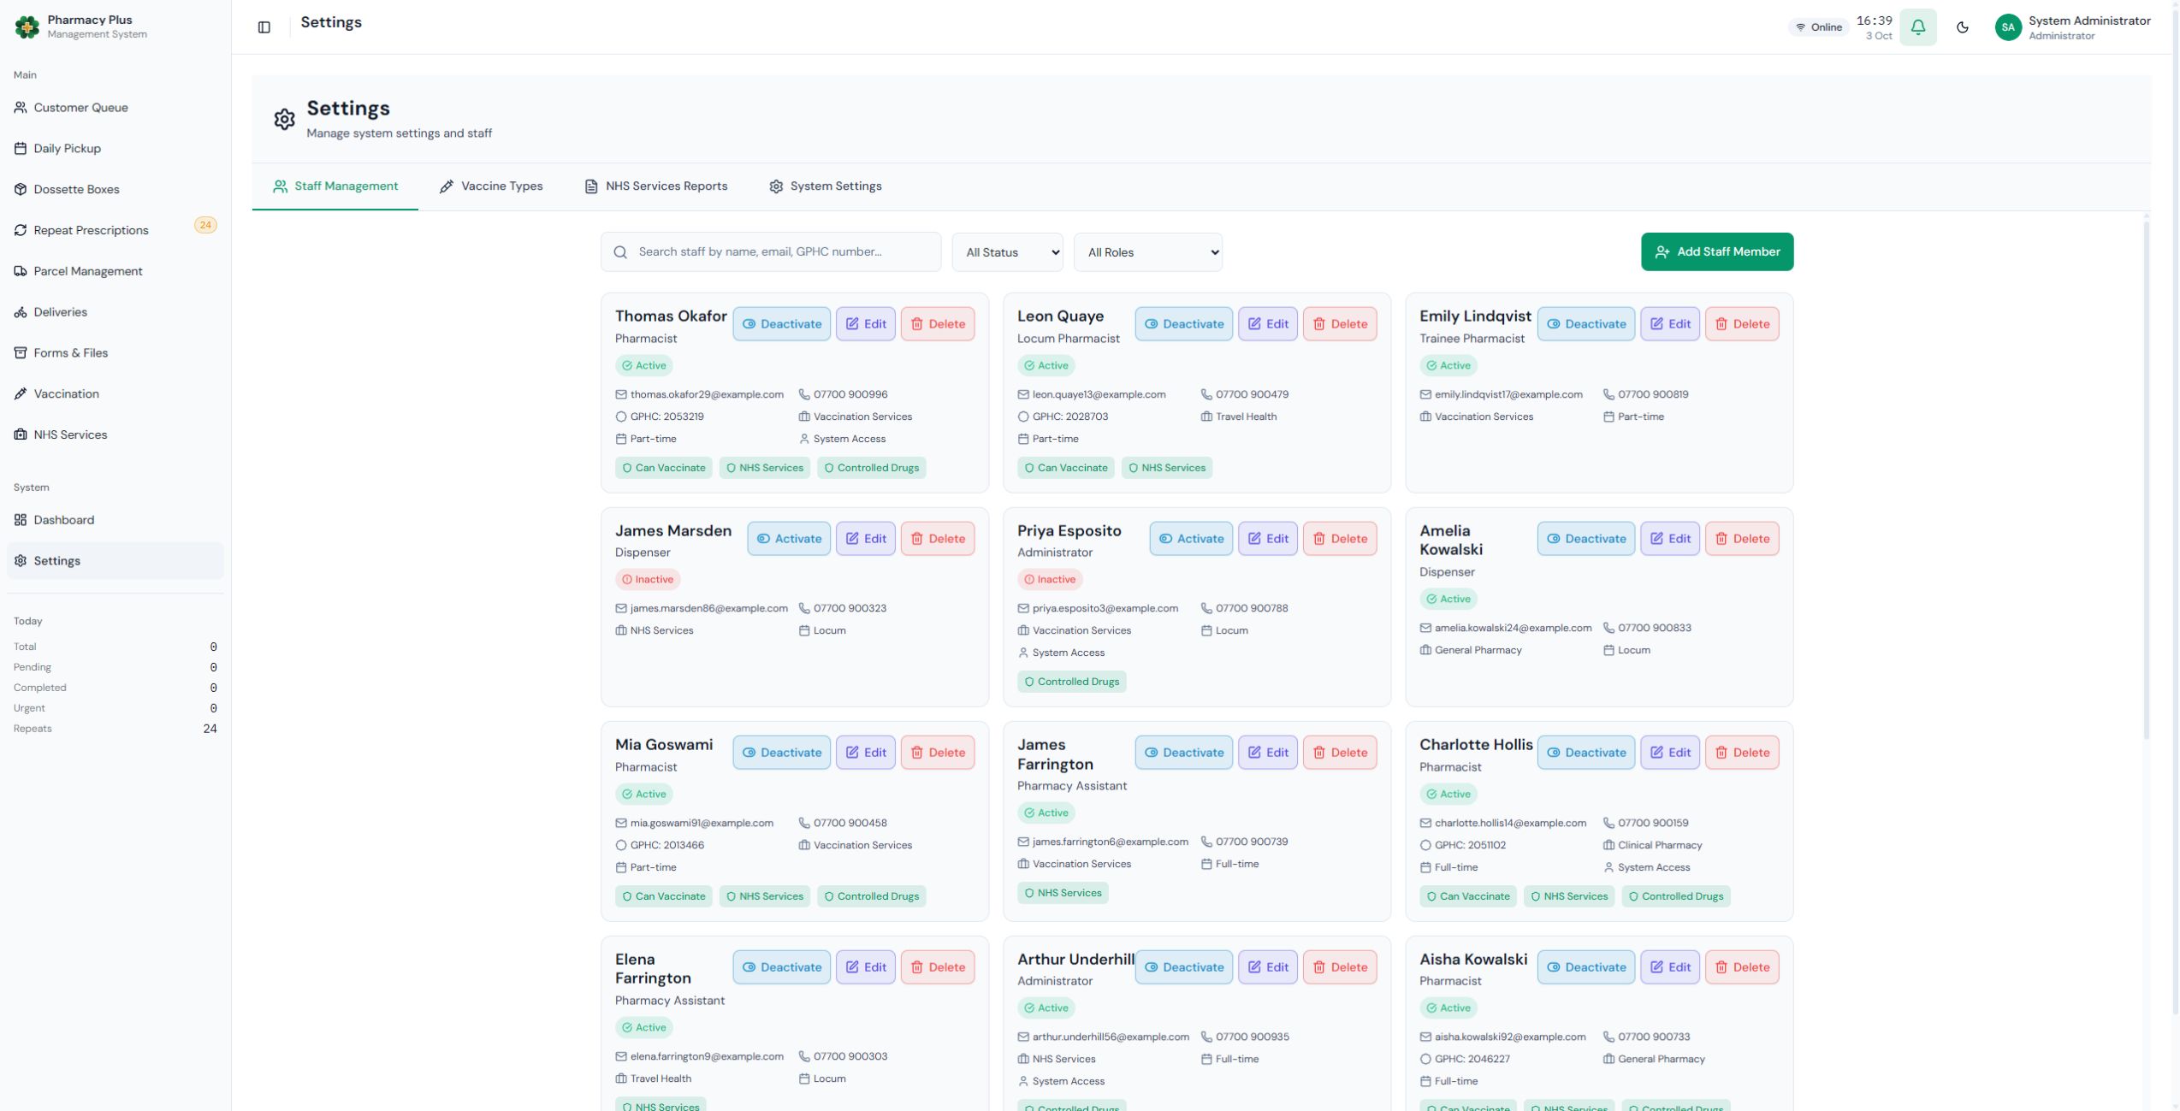Open the notifications bell
The image size is (2180, 1111).
coord(1917,27)
